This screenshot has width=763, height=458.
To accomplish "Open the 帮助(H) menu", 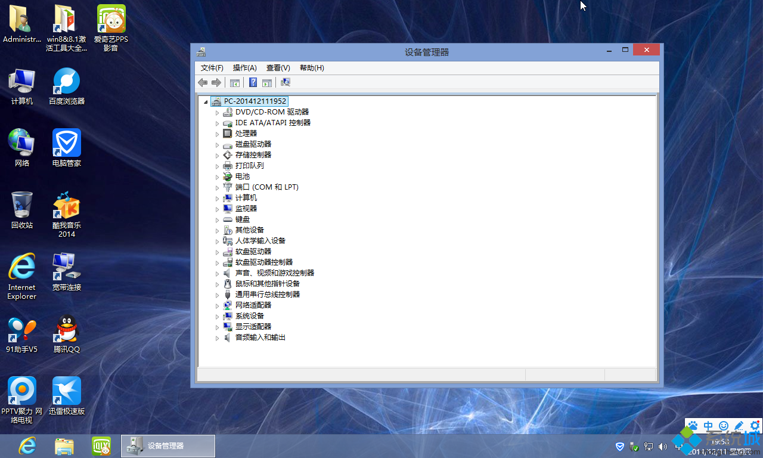I will point(312,68).
